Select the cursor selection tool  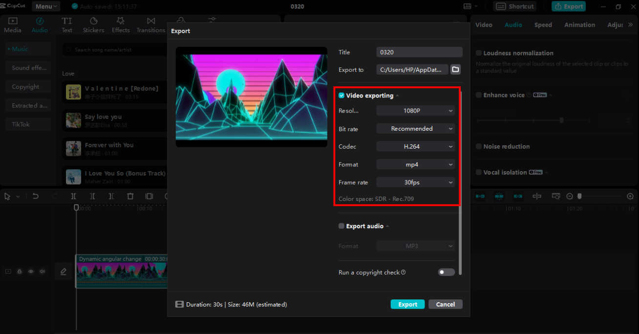click(x=7, y=196)
